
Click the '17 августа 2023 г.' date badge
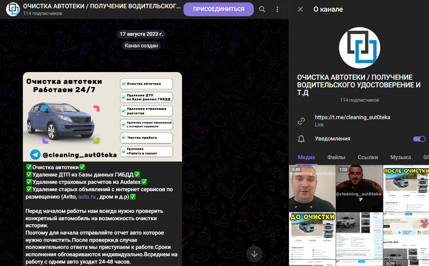click(141, 34)
